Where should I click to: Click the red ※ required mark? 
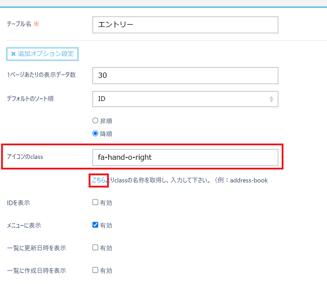[x=36, y=25]
